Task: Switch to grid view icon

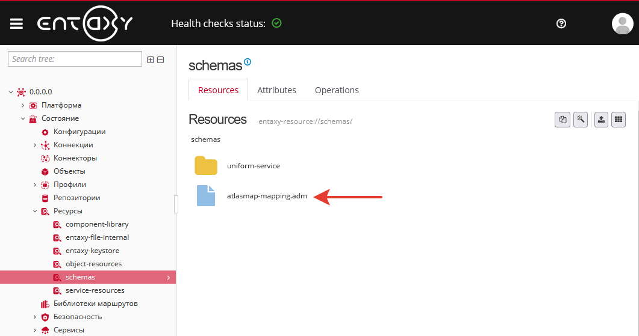Action: click(x=619, y=120)
